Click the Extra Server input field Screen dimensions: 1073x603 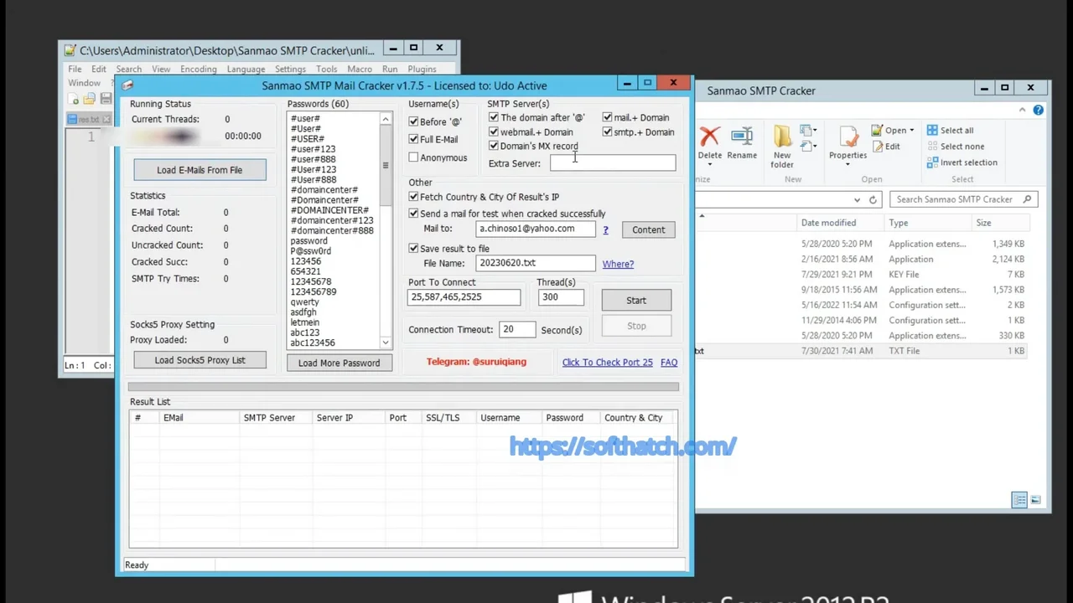tap(613, 163)
